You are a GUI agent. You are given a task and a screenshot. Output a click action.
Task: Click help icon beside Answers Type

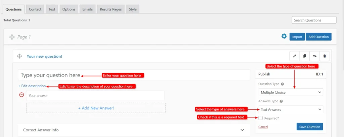281,101
